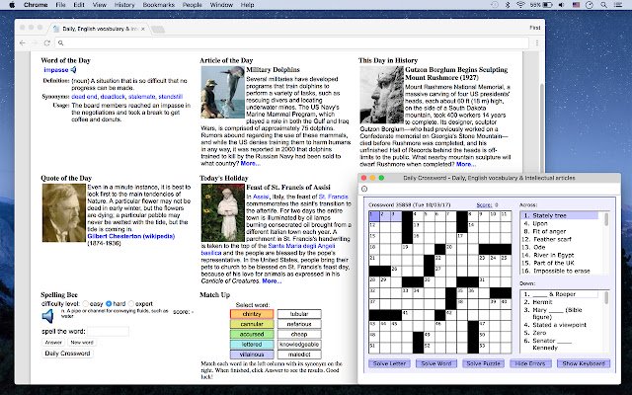Viewport: 632px width, 395px height.
Task: Select expert difficulty level
Action: click(x=131, y=304)
